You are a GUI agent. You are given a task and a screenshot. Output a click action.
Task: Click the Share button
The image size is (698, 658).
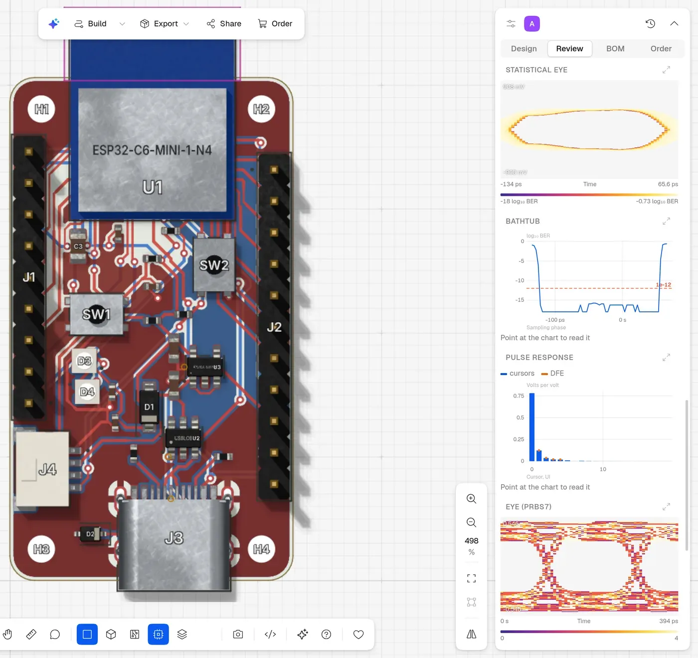pos(224,23)
